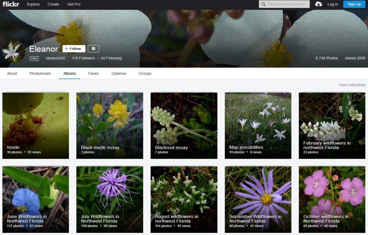Screen dimensions: 368x235
Task: Open July Wildflowers in Northwest Florida album
Action: click(110, 200)
